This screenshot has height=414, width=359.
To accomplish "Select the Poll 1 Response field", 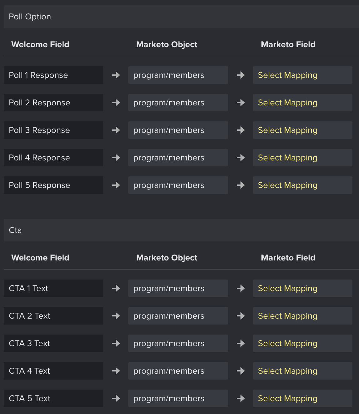I will pyautogui.click(x=53, y=75).
